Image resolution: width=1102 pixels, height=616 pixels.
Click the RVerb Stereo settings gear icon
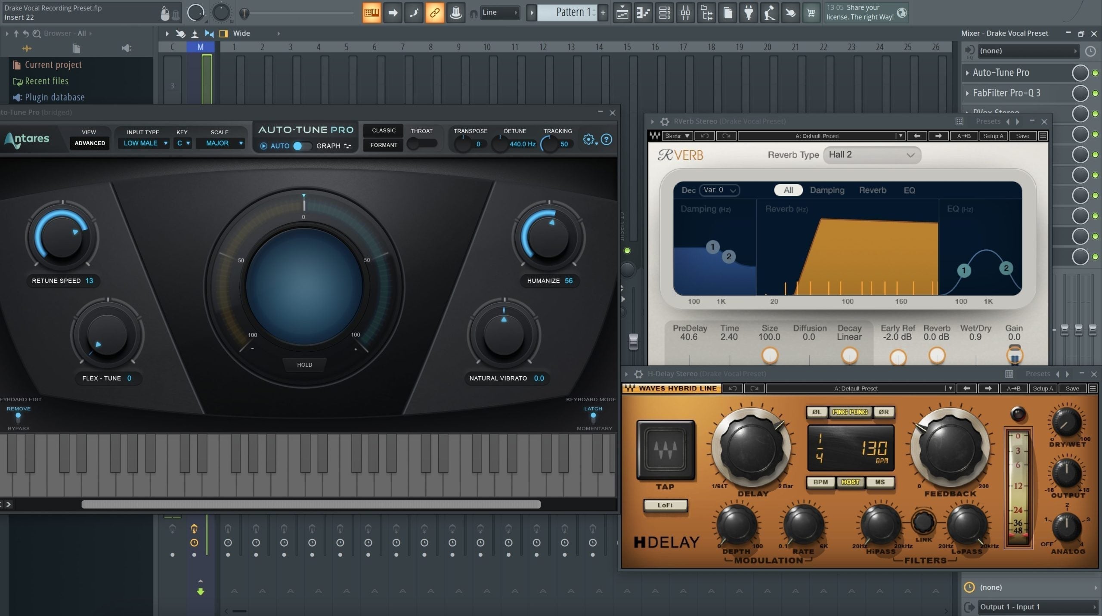pyautogui.click(x=665, y=121)
